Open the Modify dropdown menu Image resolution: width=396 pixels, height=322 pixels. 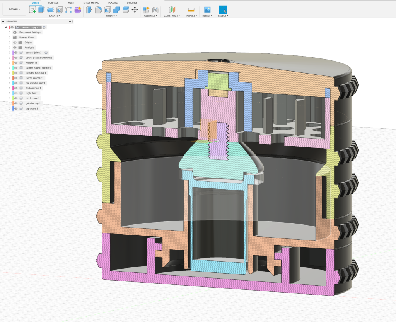click(x=111, y=16)
